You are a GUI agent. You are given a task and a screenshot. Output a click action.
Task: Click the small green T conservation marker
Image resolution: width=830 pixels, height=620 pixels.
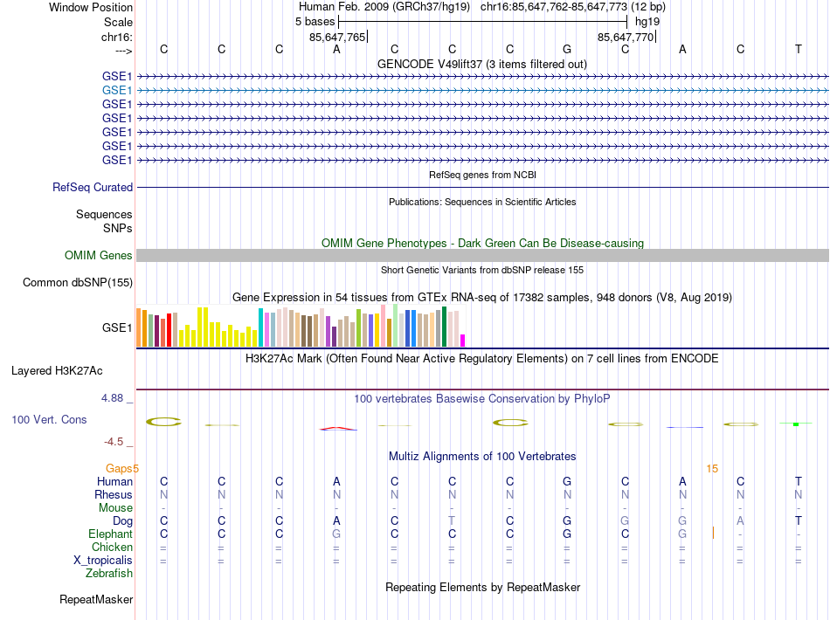pyautogui.click(x=796, y=424)
